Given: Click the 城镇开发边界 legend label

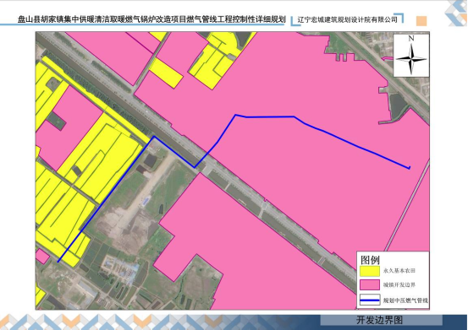Looking at the screenshot, I should (399, 285).
